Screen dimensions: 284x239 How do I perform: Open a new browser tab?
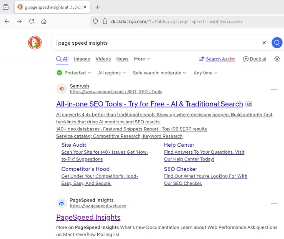point(98,7)
